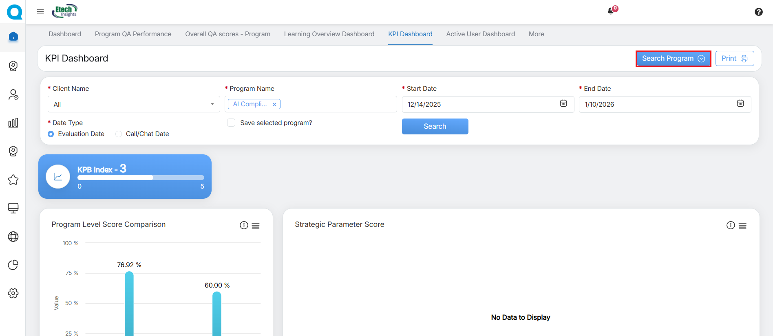
Task: Select the Call/Chat Date radio button
Action: (x=119, y=134)
